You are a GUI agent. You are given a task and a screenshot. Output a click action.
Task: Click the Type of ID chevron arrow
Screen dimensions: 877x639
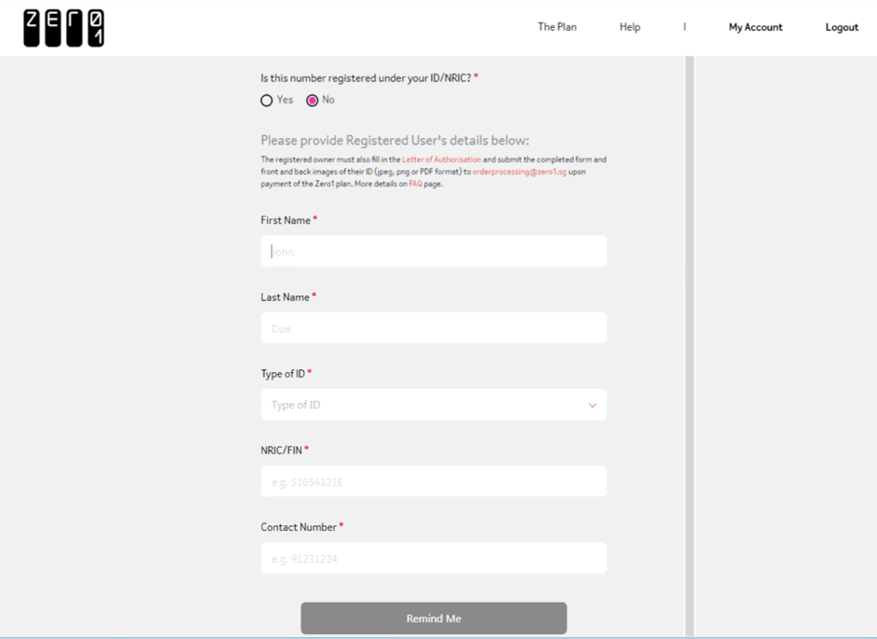point(592,405)
